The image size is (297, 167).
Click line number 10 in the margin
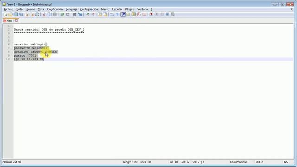pos(8,59)
